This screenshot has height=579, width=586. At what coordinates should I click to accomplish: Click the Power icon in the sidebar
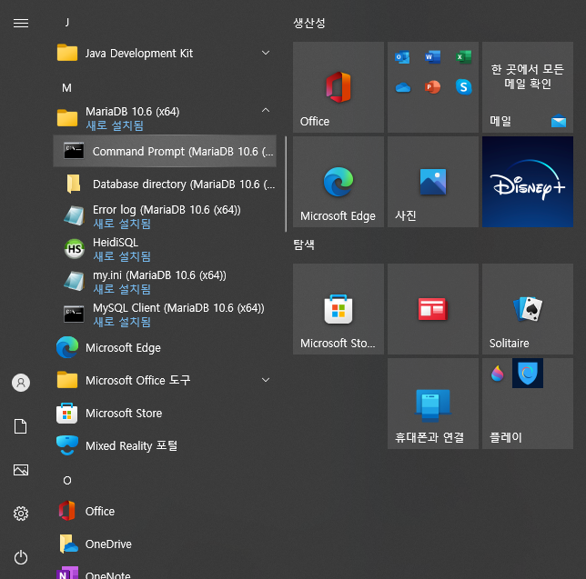coord(21,557)
